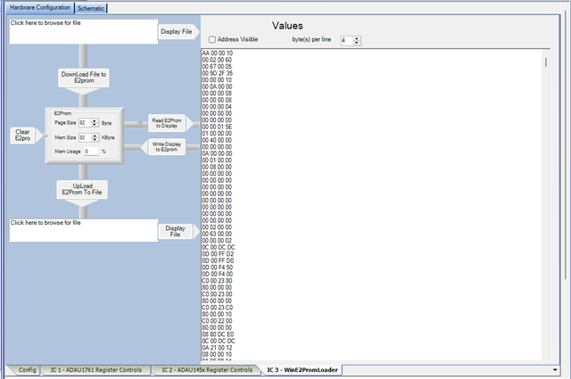
Task: Click the Mem Usage percentage field
Action: click(91, 152)
